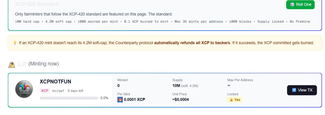Viewport: 325px width, 115px height.
Task: Click the Roll One button
Action: pyautogui.click(x=300, y=5)
